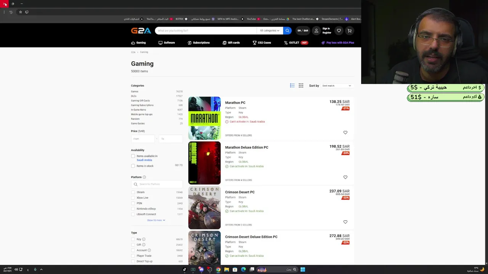488x274 pixels.
Task: Tick the Steam platform checkbox
Action: pyautogui.click(x=133, y=192)
